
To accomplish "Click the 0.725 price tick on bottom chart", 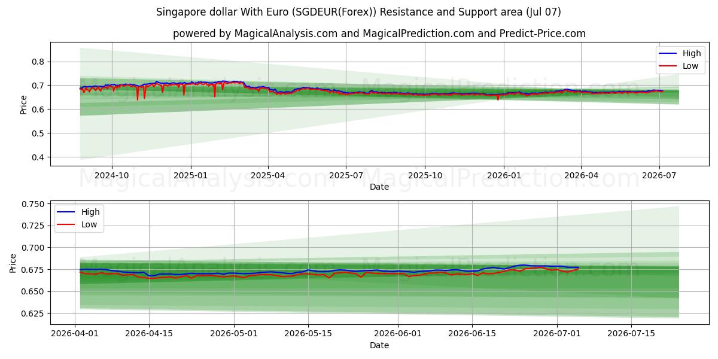I will [34, 226].
